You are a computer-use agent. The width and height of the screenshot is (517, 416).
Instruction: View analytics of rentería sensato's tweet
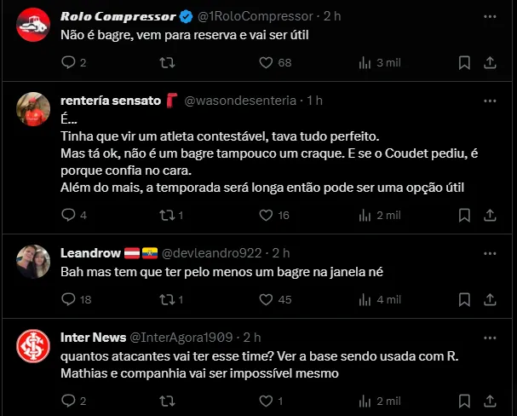click(365, 215)
